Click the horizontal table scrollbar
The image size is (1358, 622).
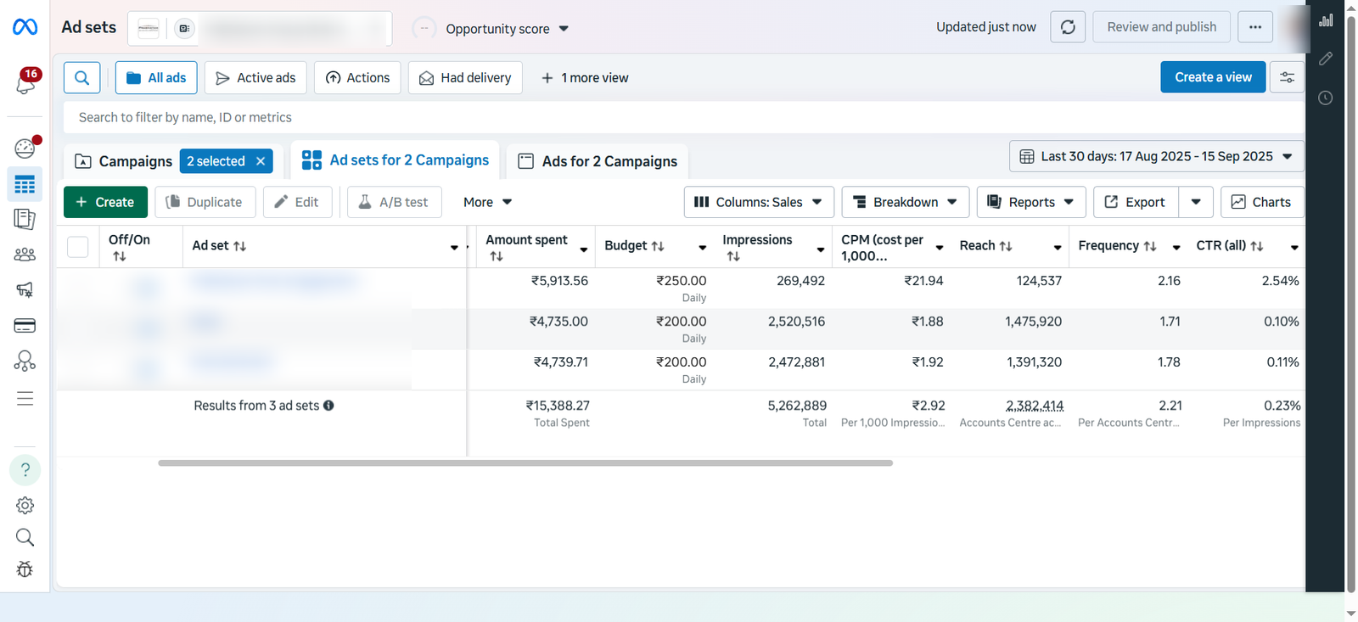[x=525, y=463]
